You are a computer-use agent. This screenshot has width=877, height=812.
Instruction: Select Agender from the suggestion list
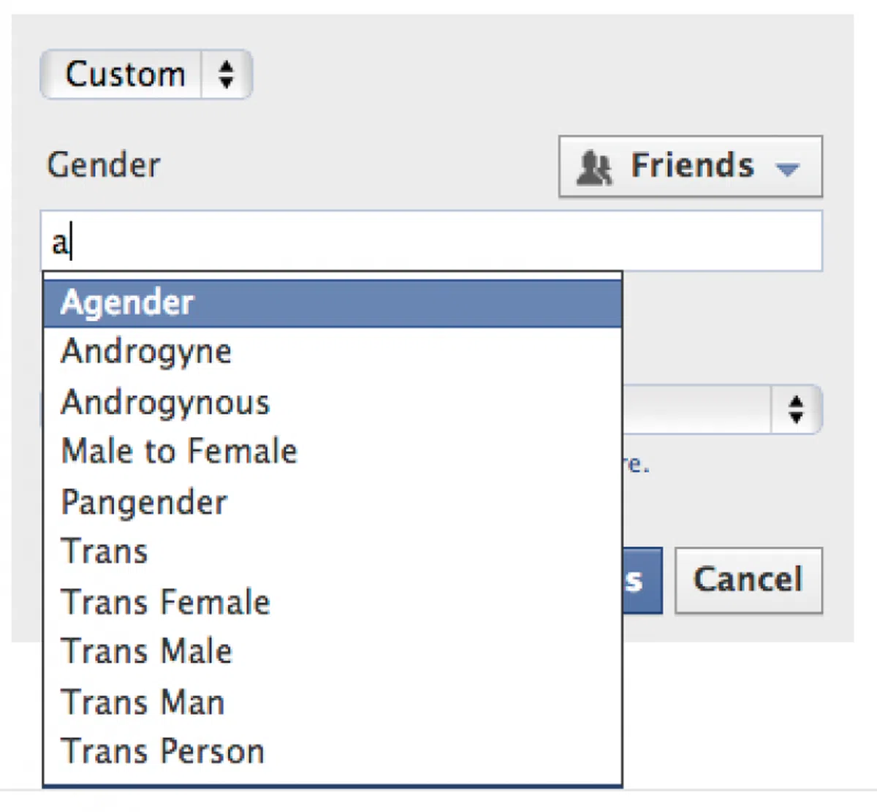(x=127, y=303)
